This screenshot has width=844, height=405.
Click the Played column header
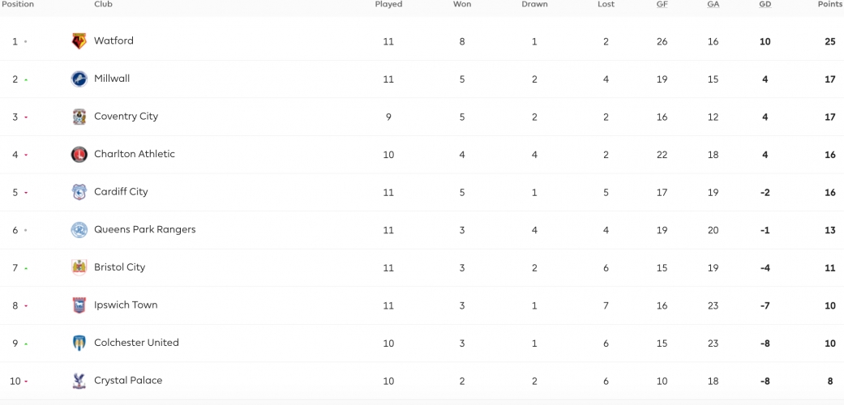tap(388, 4)
